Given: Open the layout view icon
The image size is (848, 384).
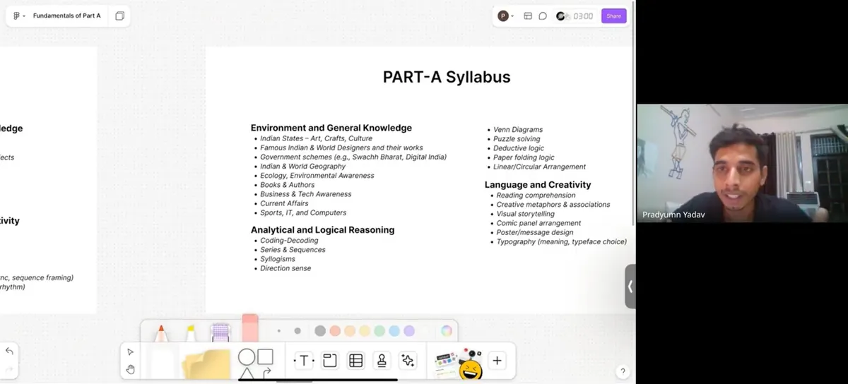Looking at the screenshot, I should [528, 16].
